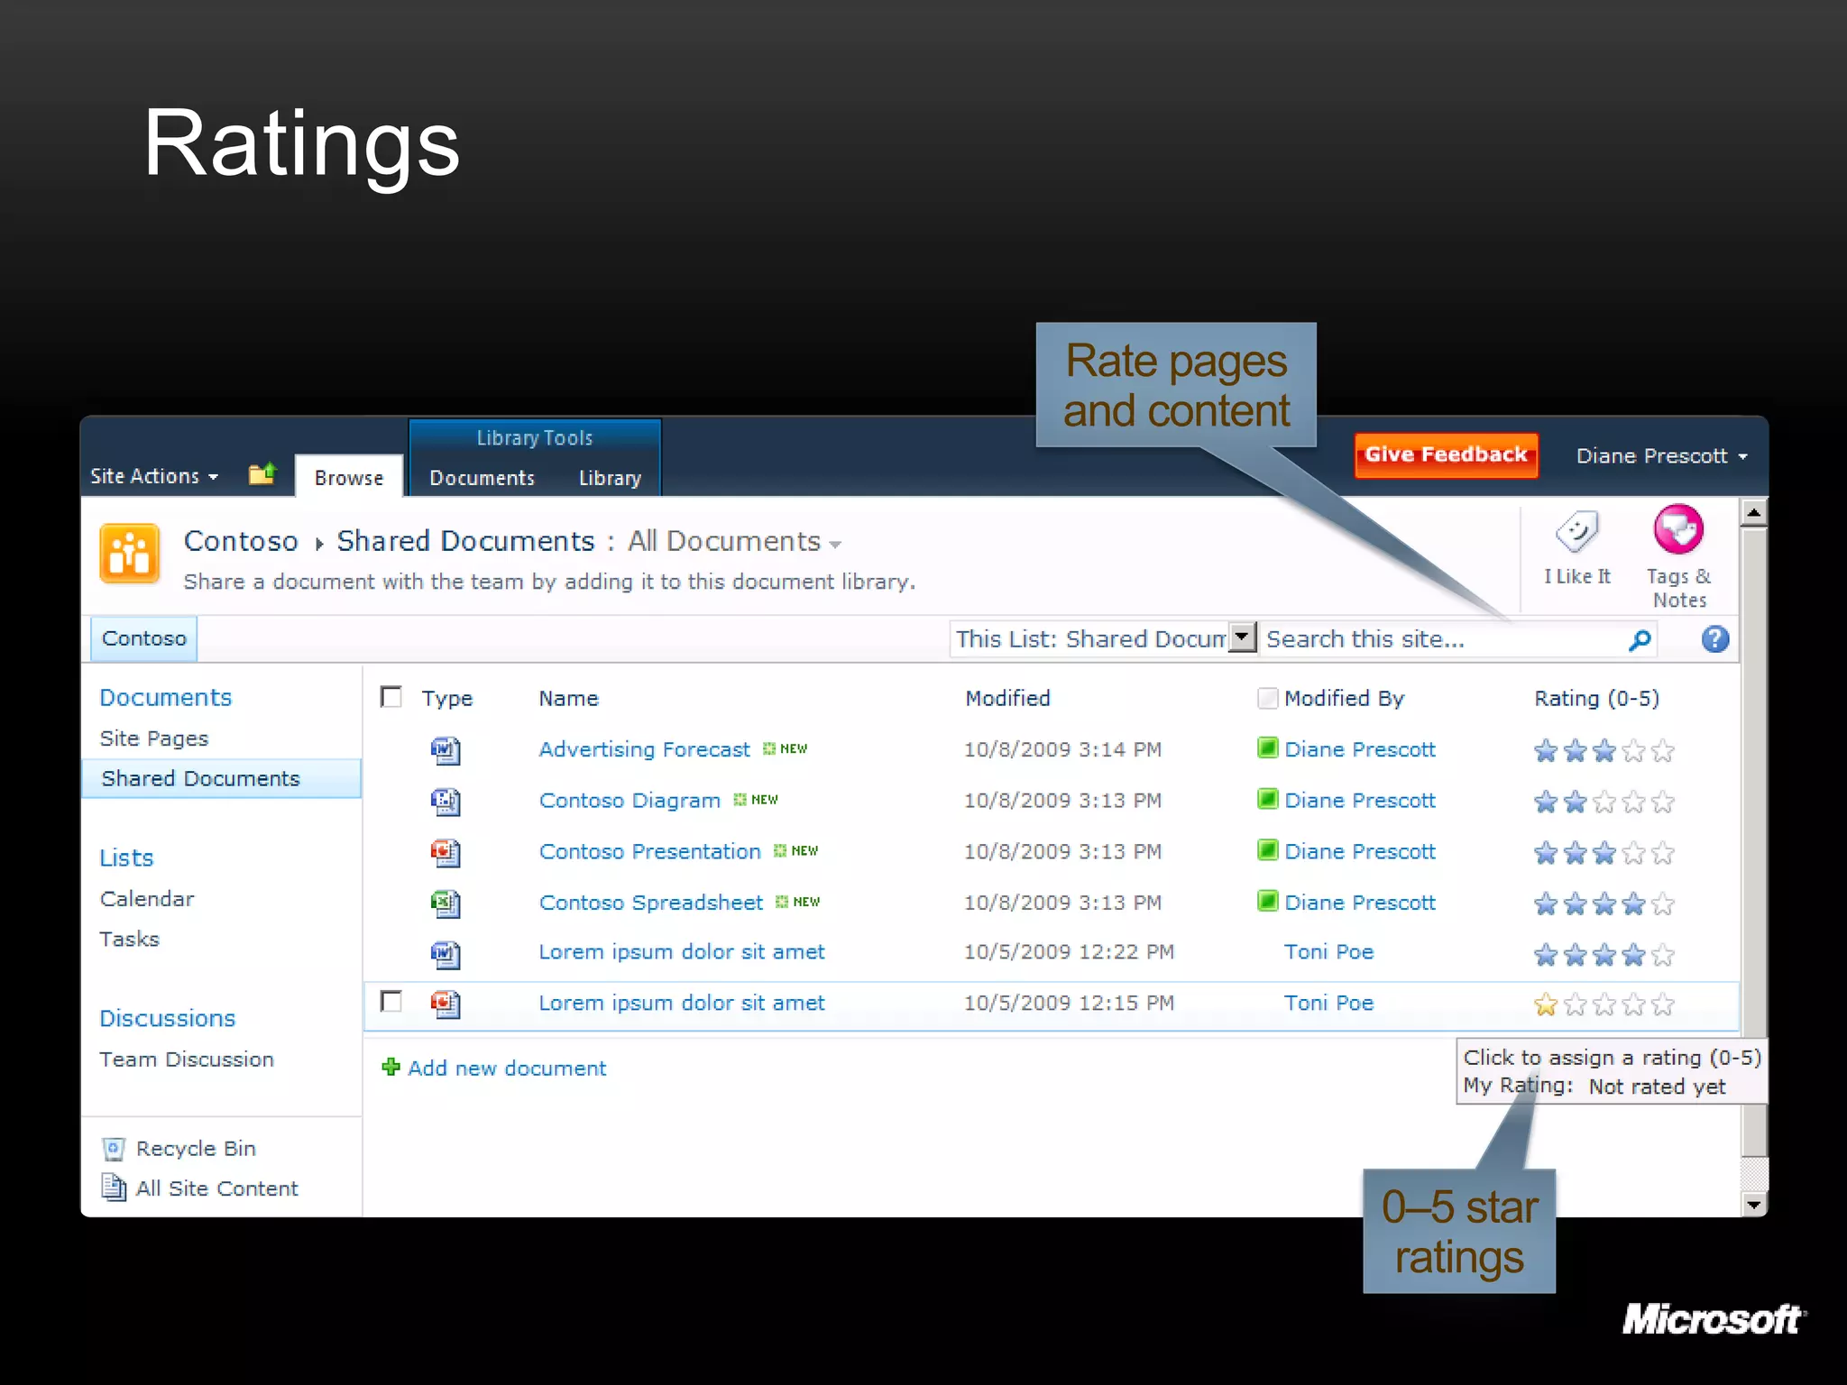Rate Contoso Presentation with fourth star
This screenshot has height=1385, width=1847.
point(1633,853)
